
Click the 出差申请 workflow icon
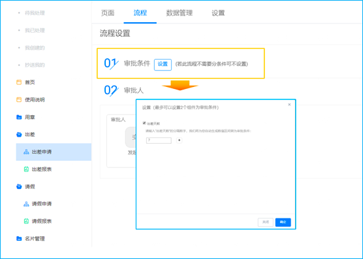click(x=26, y=152)
